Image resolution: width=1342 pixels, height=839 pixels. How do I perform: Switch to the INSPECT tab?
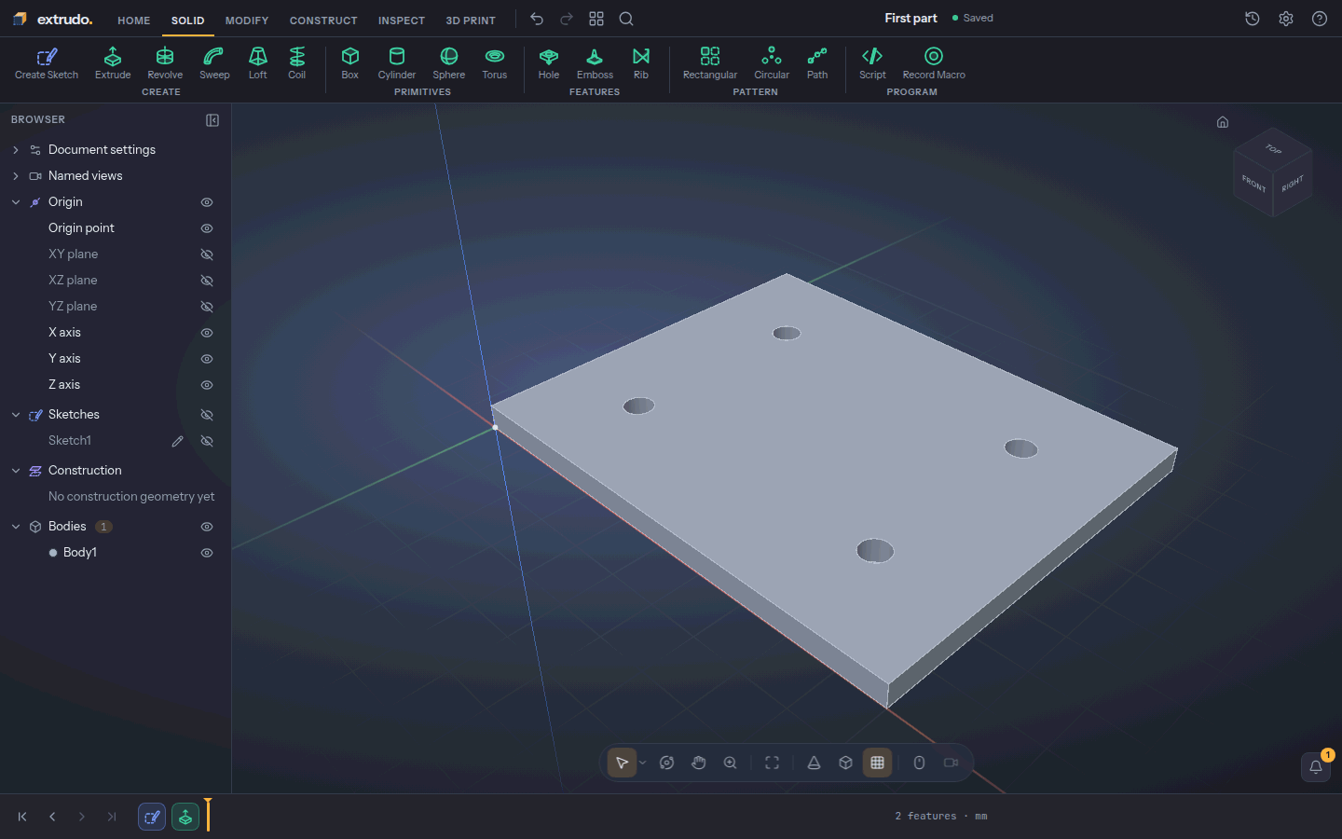pos(402,21)
